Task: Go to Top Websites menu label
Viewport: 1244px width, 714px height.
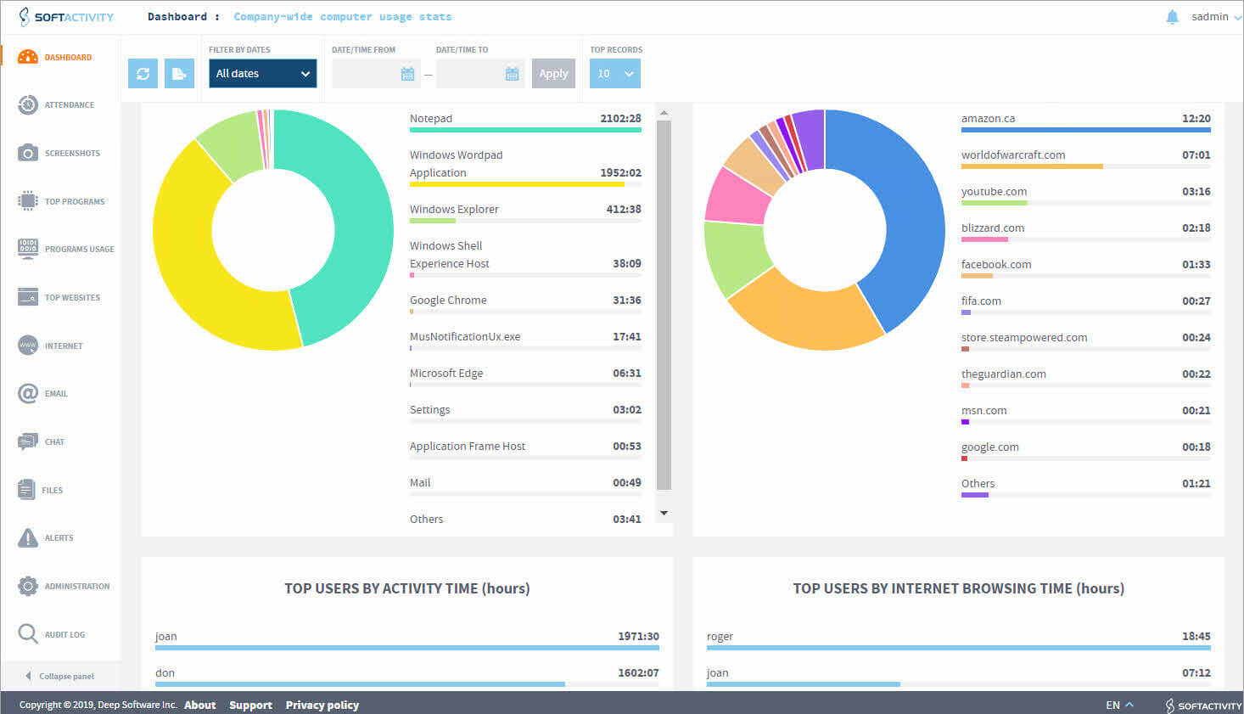Action: click(x=72, y=298)
